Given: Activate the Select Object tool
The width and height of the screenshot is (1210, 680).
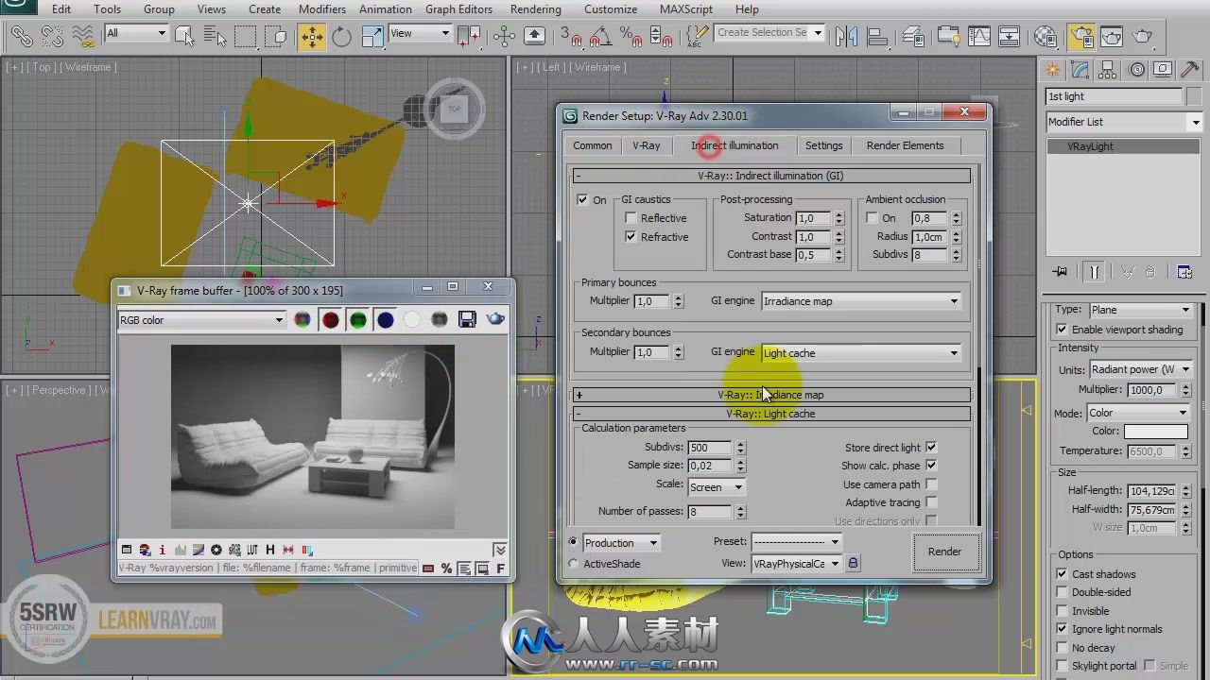Looking at the screenshot, I should (185, 36).
